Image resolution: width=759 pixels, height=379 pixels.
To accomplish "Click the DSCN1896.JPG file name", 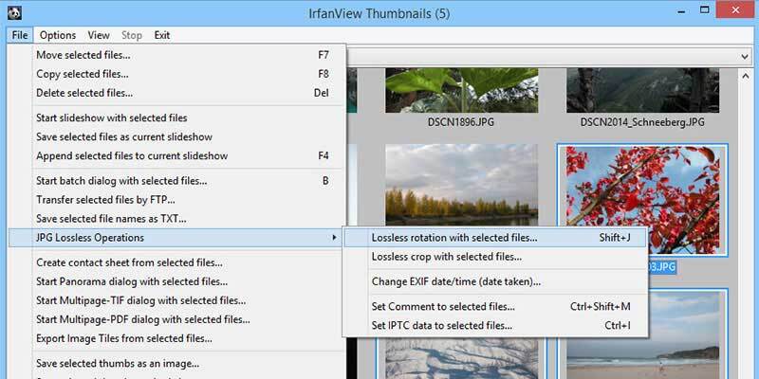I will [461, 122].
